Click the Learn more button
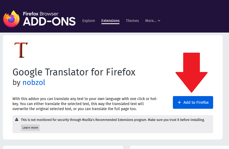229x149 pixels. tap(30, 128)
